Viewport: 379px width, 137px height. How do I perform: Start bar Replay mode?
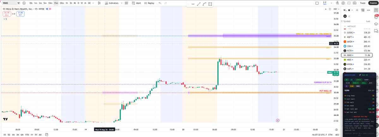[149, 3]
